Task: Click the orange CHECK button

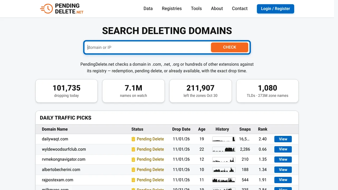Action: point(229,47)
